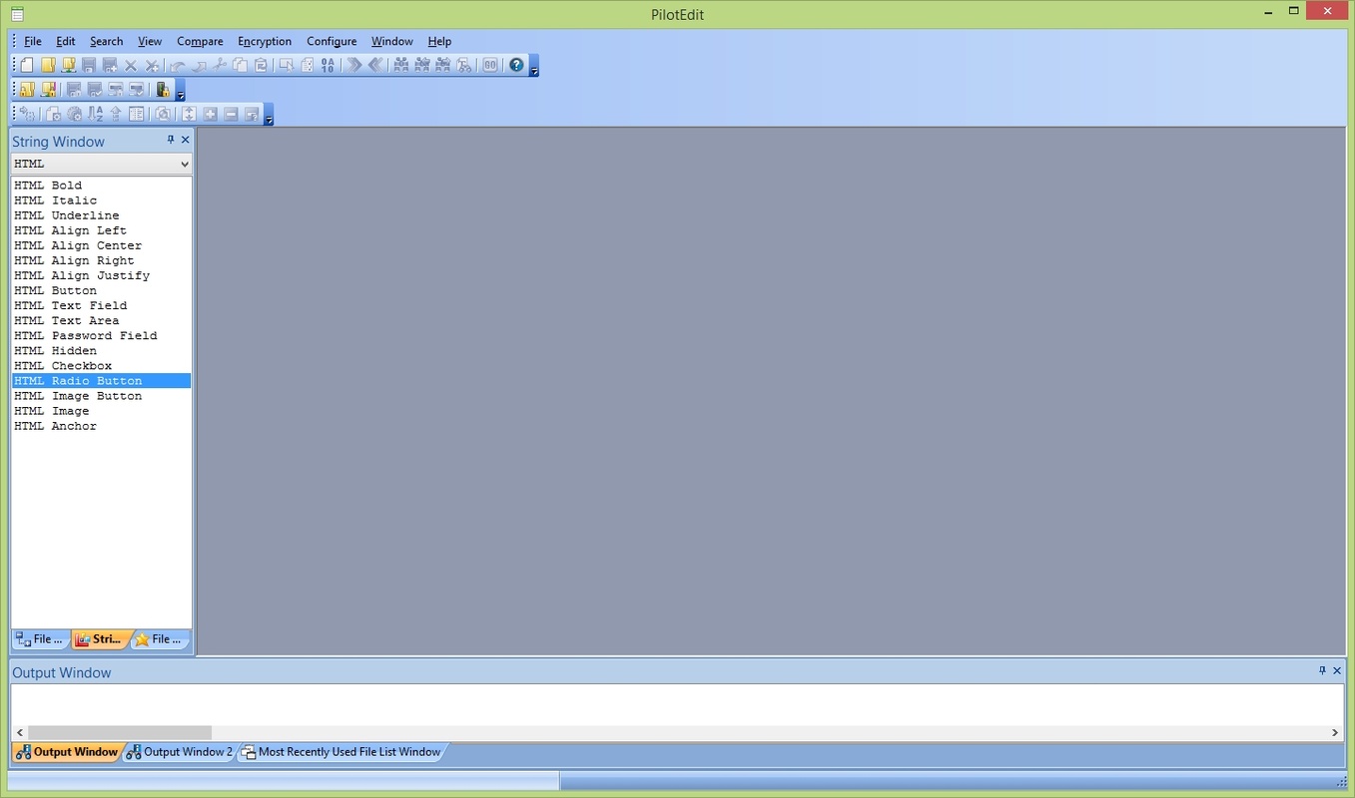This screenshot has width=1355, height=798.
Task: Select "HTML Image Button" in the string list
Action: 101,396
